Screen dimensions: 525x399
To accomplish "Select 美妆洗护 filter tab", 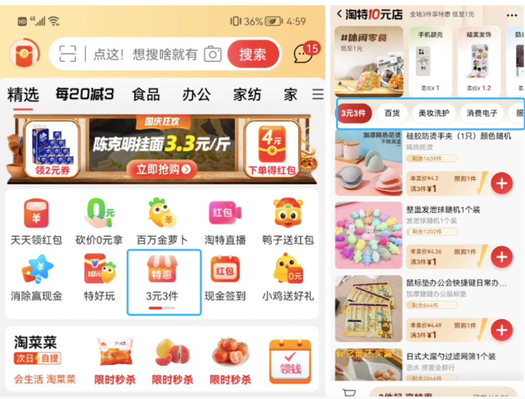I will tap(434, 113).
